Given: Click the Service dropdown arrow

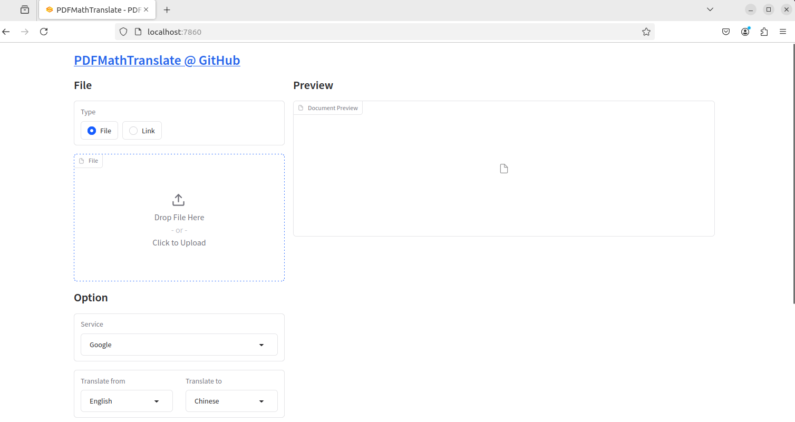Looking at the screenshot, I should [261, 345].
